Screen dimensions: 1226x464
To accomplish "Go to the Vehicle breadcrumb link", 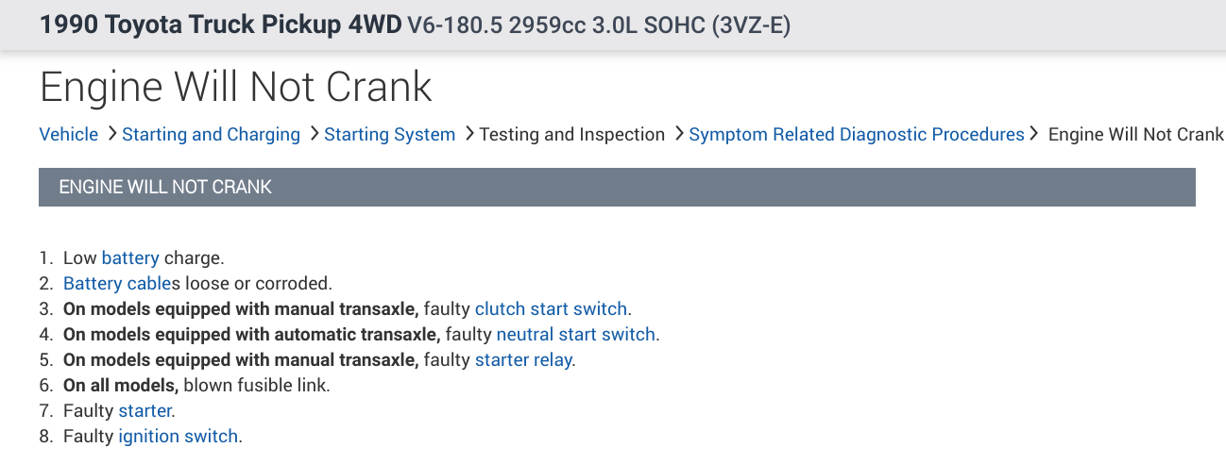I will click(x=68, y=135).
